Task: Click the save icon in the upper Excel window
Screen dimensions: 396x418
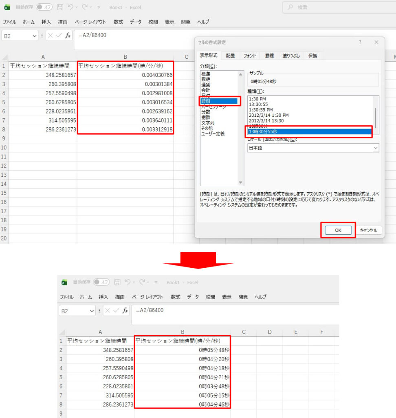Action: point(60,7)
